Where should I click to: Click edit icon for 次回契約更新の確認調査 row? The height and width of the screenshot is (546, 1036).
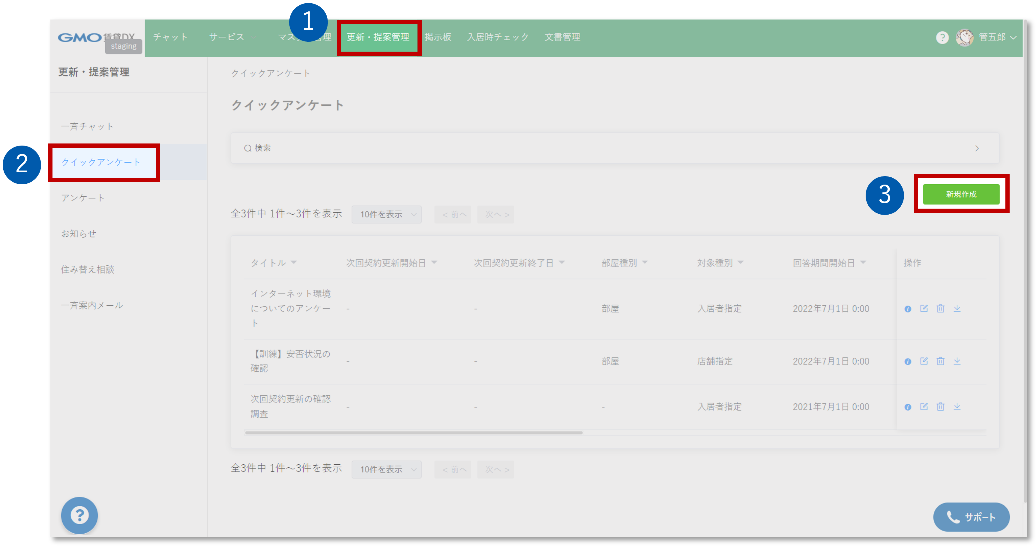click(924, 406)
